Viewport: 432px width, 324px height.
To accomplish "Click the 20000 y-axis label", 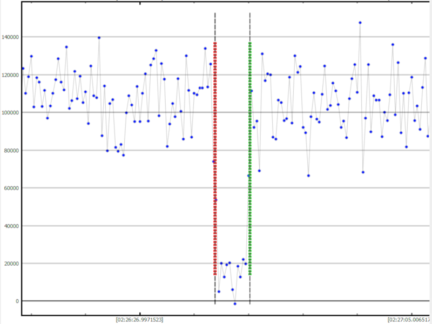I will [x=11, y=264].
